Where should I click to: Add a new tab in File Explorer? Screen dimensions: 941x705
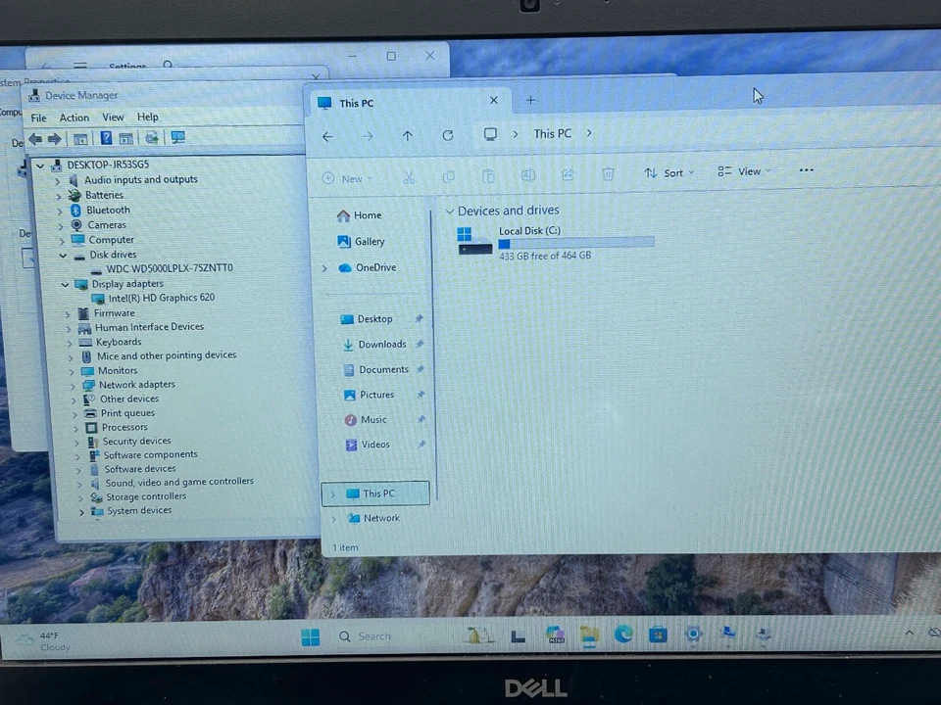click(530, 100)
